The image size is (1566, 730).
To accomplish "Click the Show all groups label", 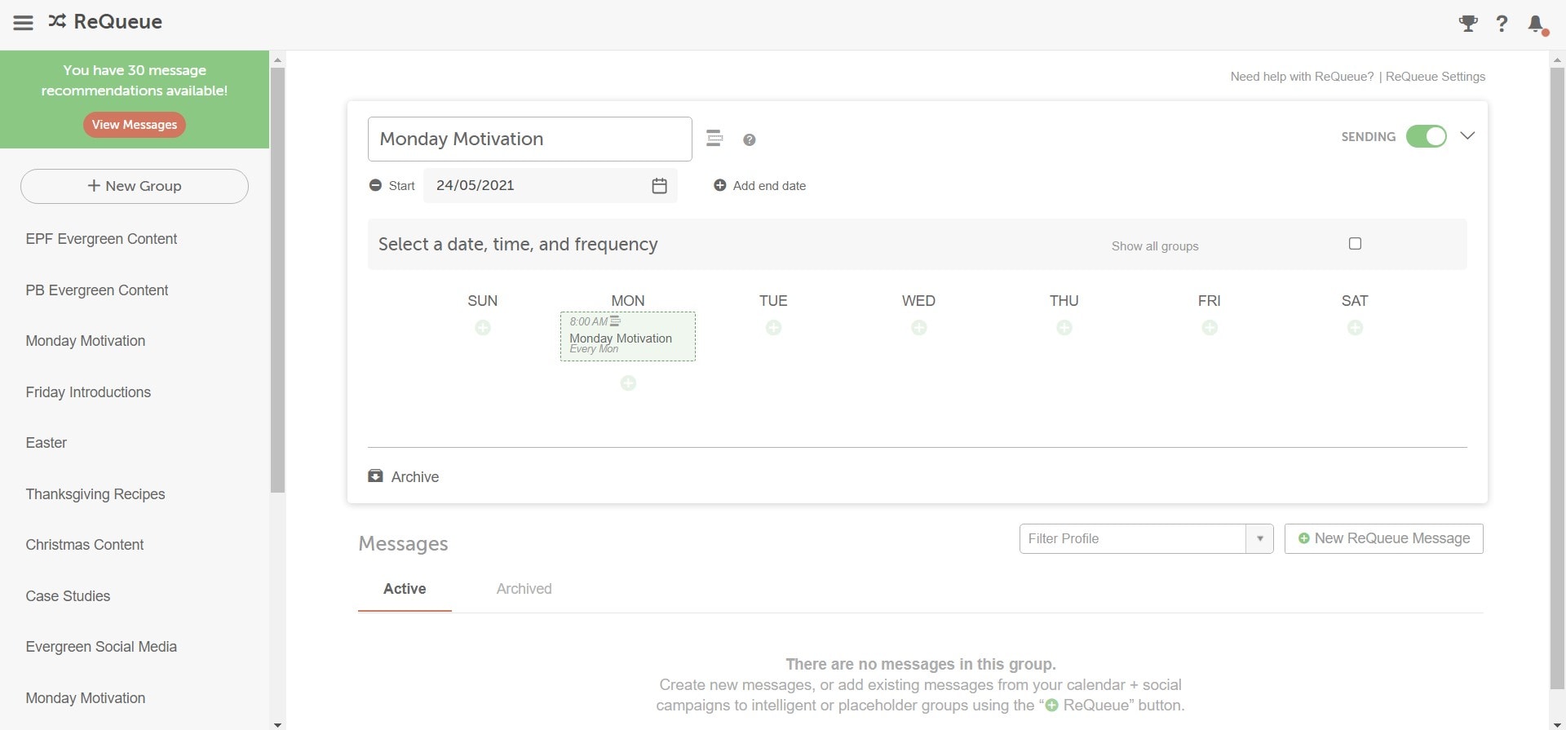I will pyautogui.click(x=1155, y=246).
